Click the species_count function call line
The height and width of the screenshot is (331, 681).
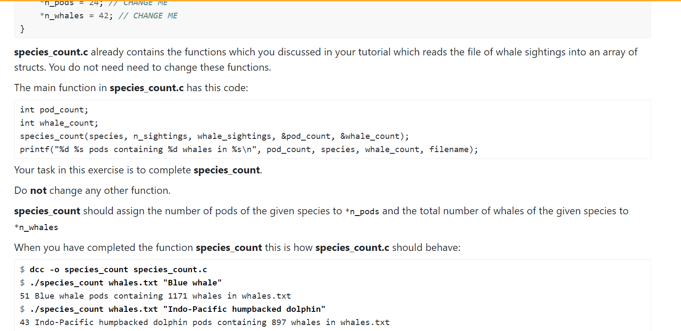214,136
